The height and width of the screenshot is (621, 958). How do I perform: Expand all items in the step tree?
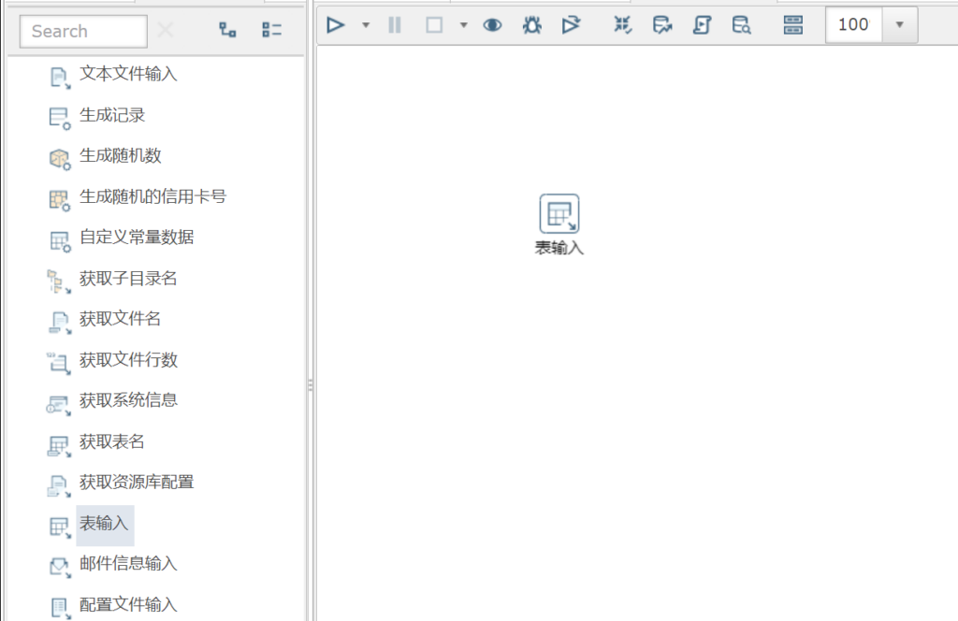(x=227, y=30)
